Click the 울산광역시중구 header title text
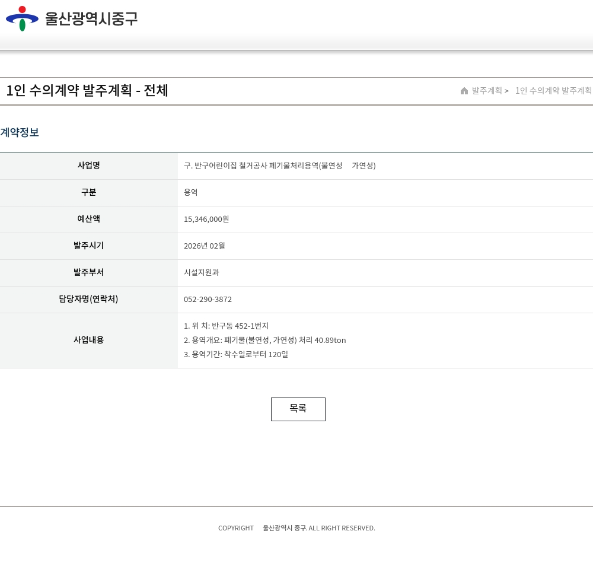 point(91,18)
